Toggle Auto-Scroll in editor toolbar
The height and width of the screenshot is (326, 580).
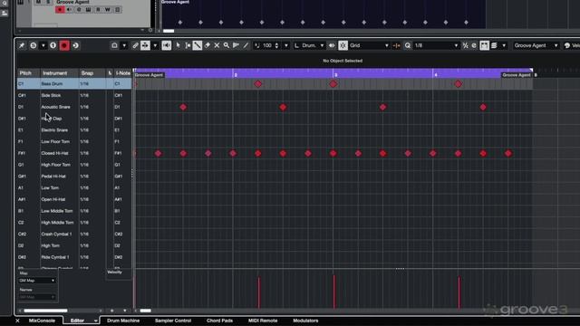point(145,45)
